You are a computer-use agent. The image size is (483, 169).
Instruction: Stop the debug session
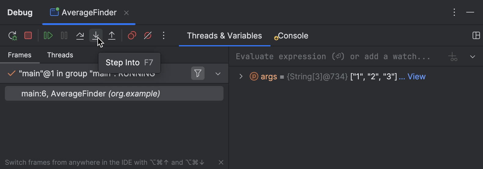(28, 36)
